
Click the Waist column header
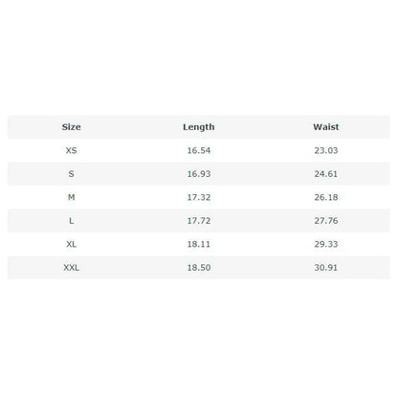[326, 127]
